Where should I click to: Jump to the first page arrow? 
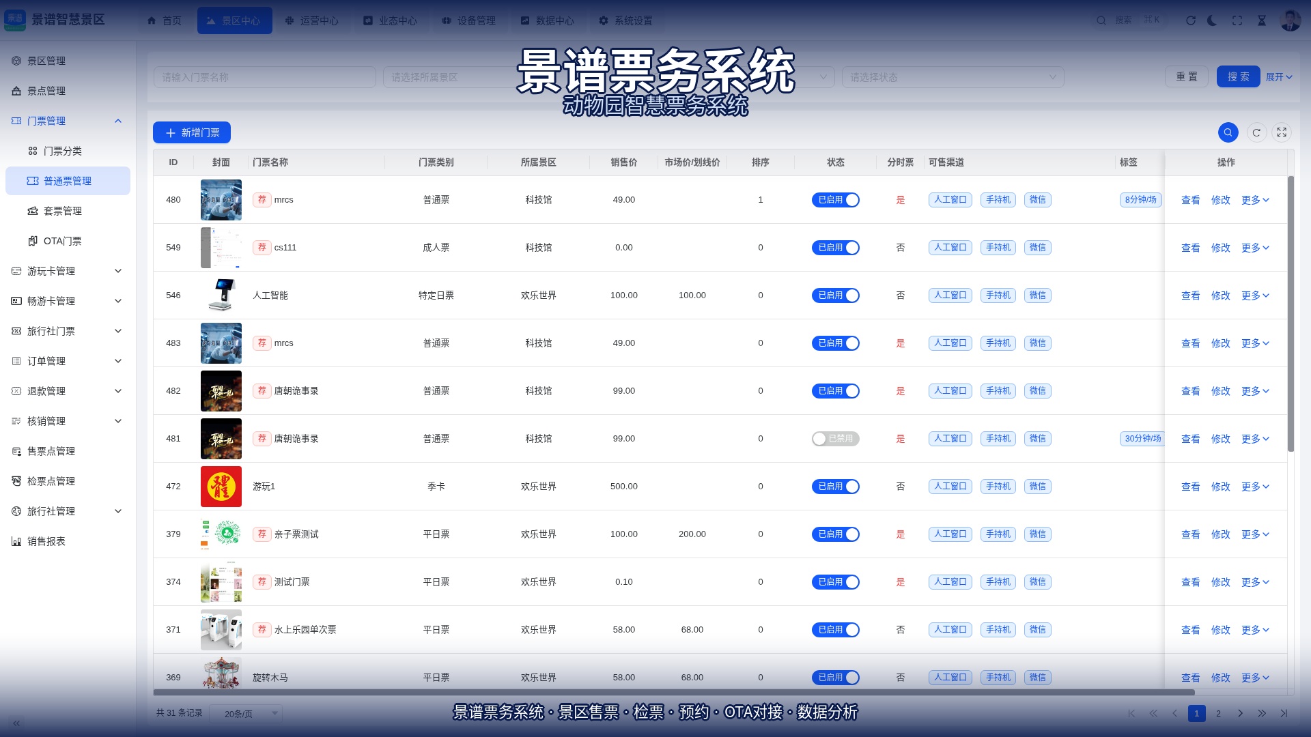(1131, 714)
